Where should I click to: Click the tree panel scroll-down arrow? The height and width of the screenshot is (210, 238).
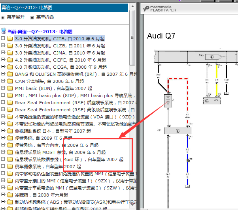132,205
